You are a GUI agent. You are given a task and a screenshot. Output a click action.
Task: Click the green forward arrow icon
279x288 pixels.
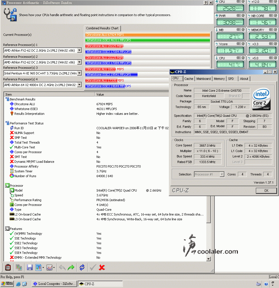tap(71, 267)
